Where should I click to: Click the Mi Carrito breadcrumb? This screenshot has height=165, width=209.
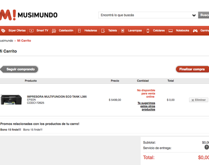pyautogui.click(x=24, y=41)
